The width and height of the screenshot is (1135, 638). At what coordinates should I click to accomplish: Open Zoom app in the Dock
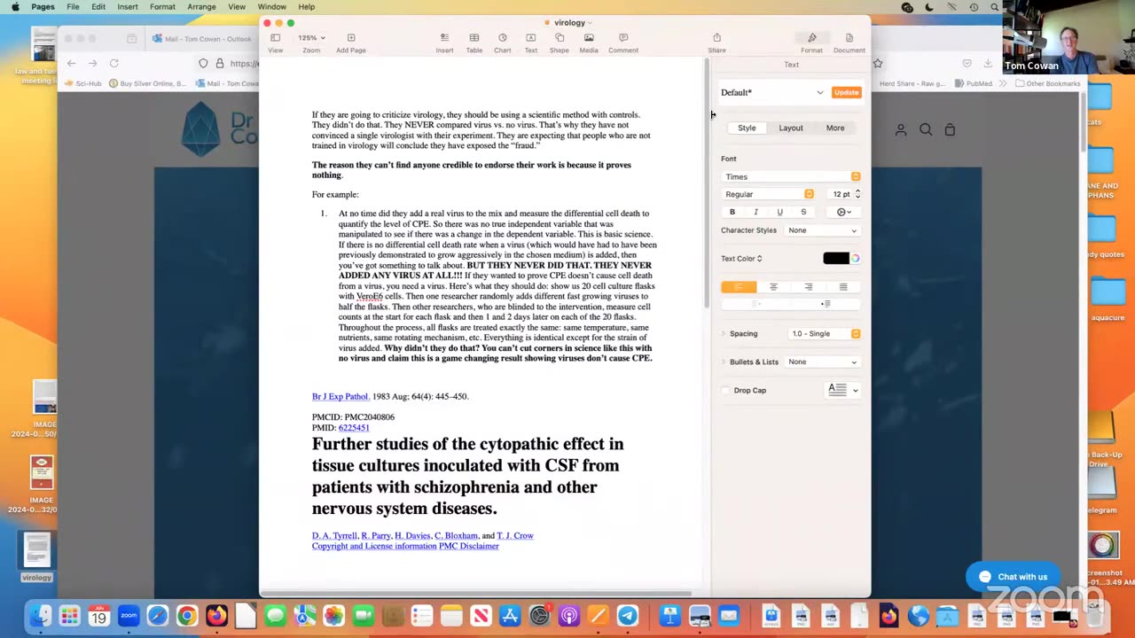(x=129, y=616)
